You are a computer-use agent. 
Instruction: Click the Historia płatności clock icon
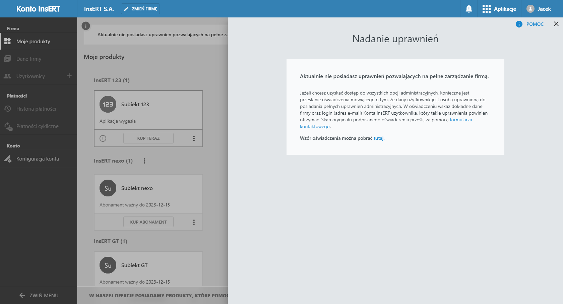click(7, 109)
